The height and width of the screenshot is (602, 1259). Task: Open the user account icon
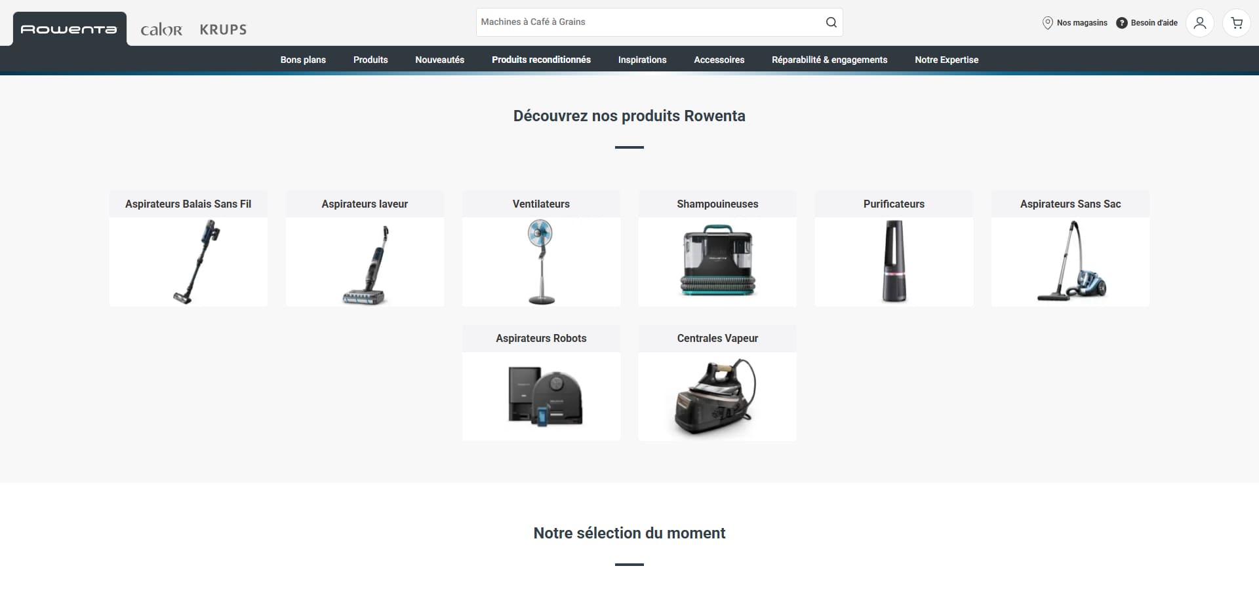(x=1200, y=23)
